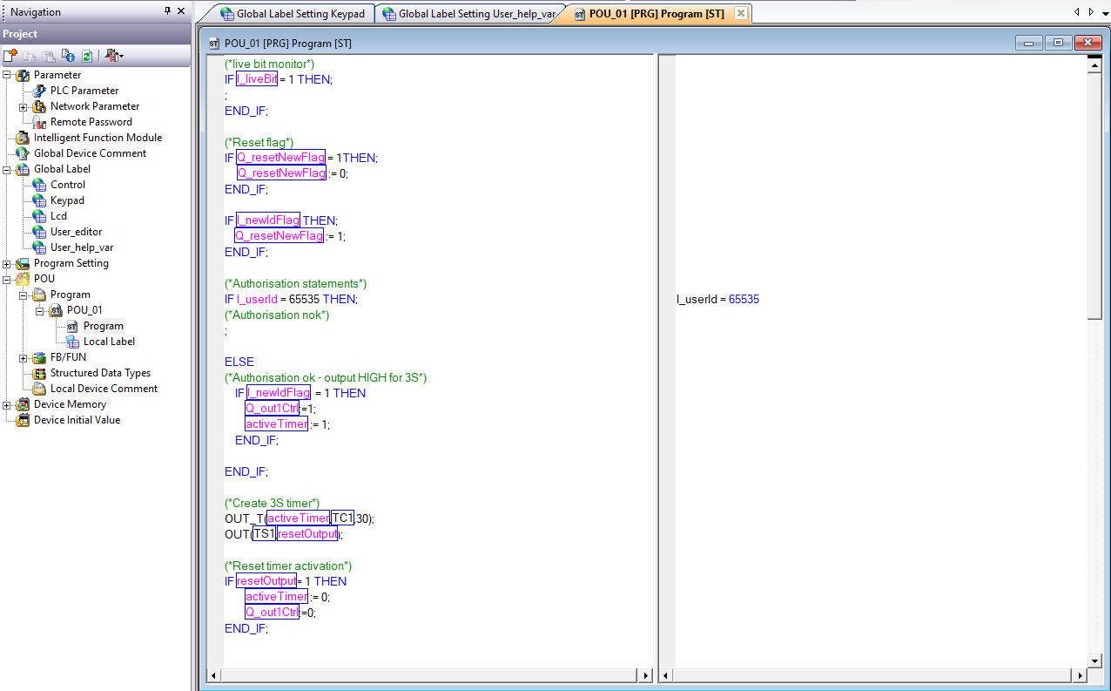Switch to Global Label Setting User_help_var tab
This screenshot has width=1111, height=691.
[x=468, y=14]
